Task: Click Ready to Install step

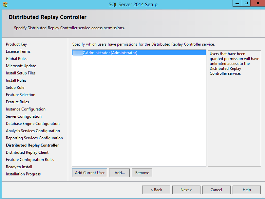Action: pyautogui.click(x=19, y=167)
